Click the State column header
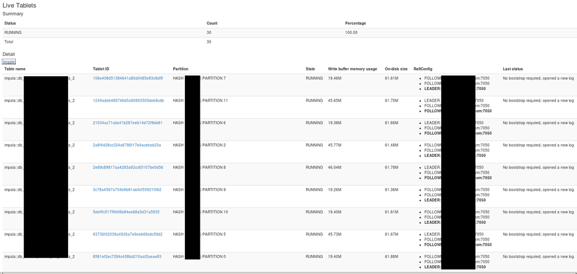Image resolution: width=577 pixels, height=274 pixels. click(310, 69)
